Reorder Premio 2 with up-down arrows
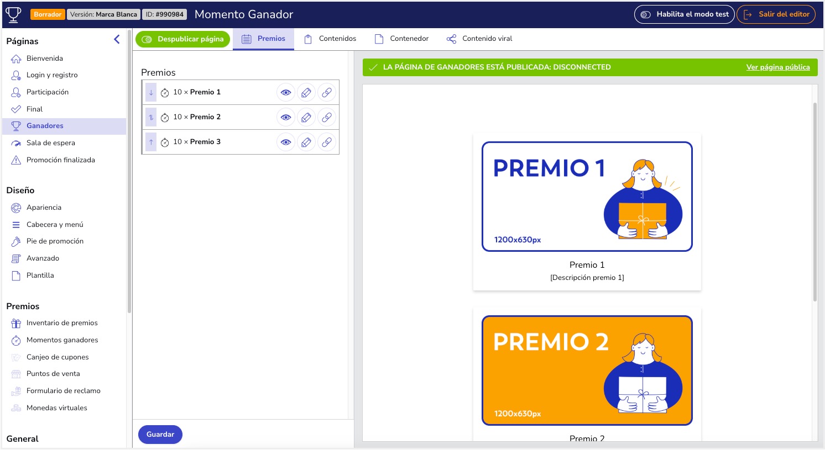 151,117
